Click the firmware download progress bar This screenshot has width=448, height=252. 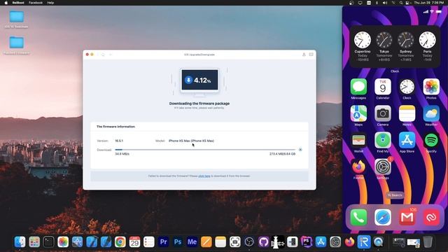click(x=205, y=150)
